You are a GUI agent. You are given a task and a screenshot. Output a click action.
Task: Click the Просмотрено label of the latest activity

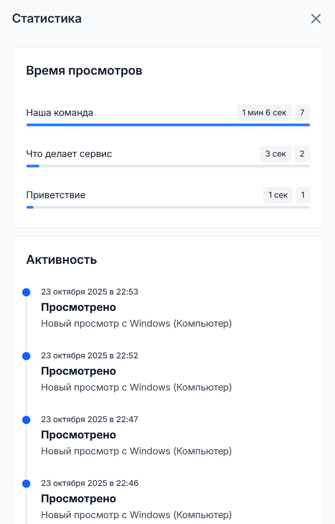(x=78, y=307)
